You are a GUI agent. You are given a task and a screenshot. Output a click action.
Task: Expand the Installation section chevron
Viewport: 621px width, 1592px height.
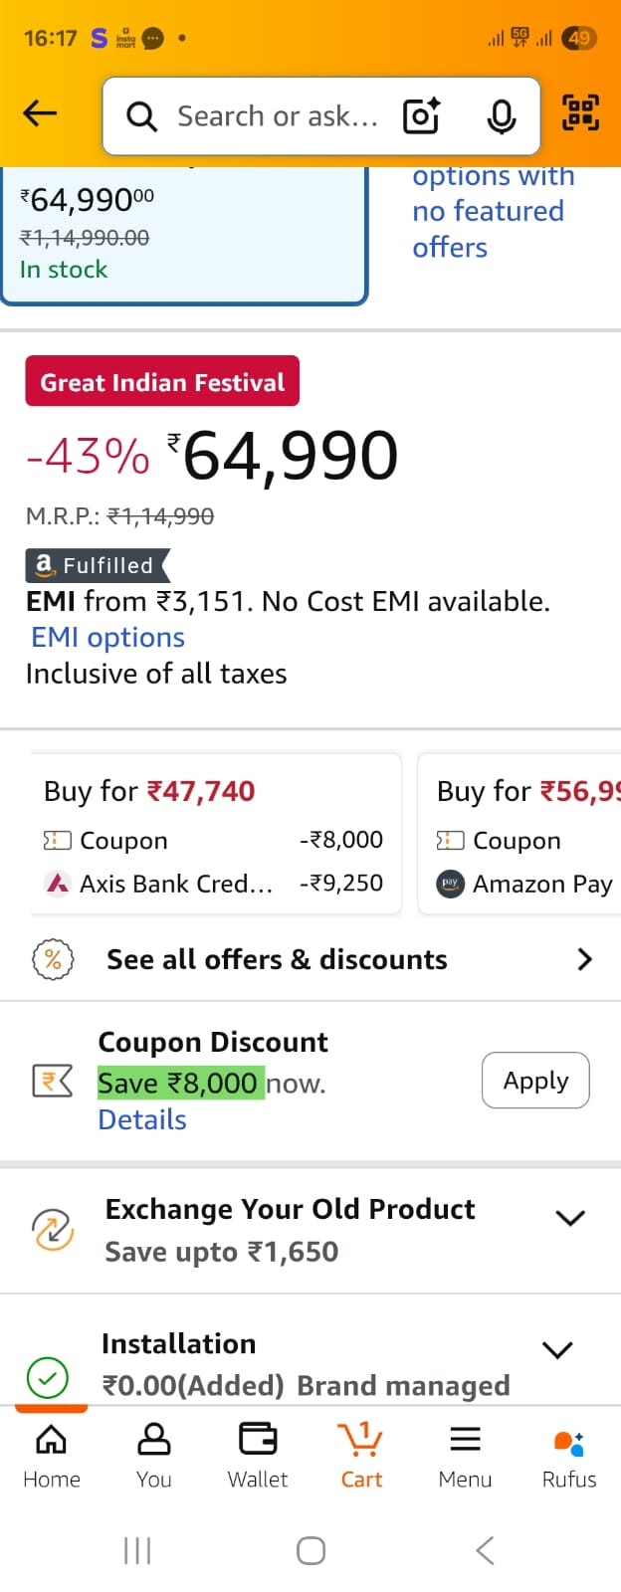[x=557, y=1349]
